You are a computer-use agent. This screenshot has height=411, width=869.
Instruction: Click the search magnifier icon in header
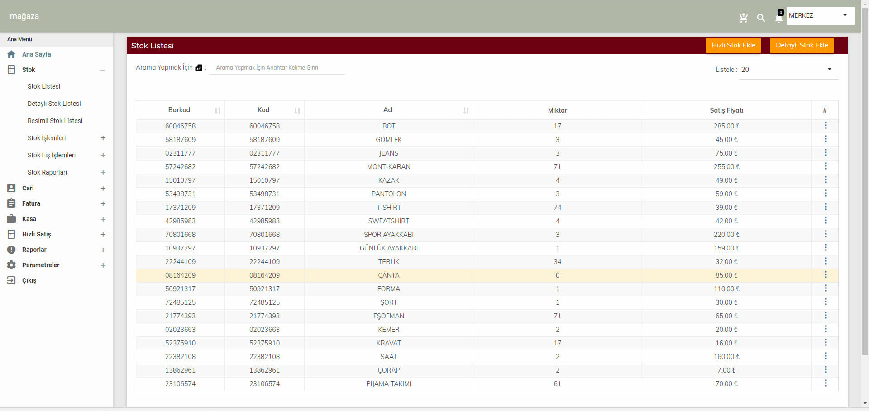[761, 18]
